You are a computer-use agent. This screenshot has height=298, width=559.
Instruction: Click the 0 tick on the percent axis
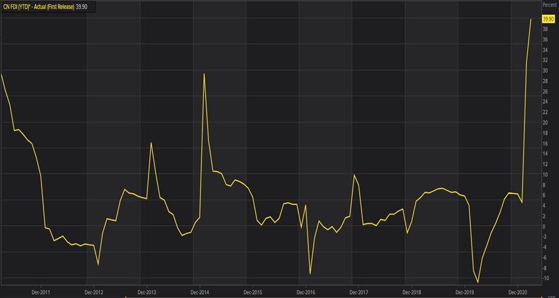pos(544,226)
